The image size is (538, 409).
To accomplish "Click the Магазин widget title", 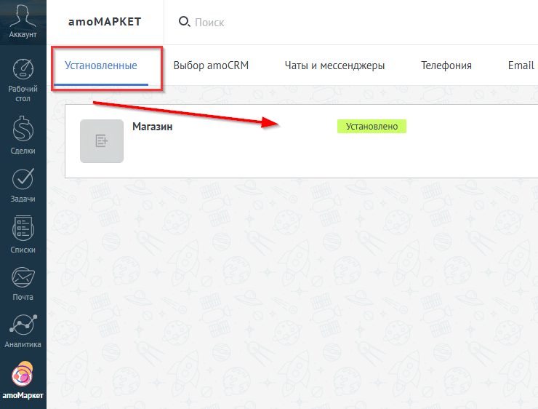I will (x=153, y=127).
